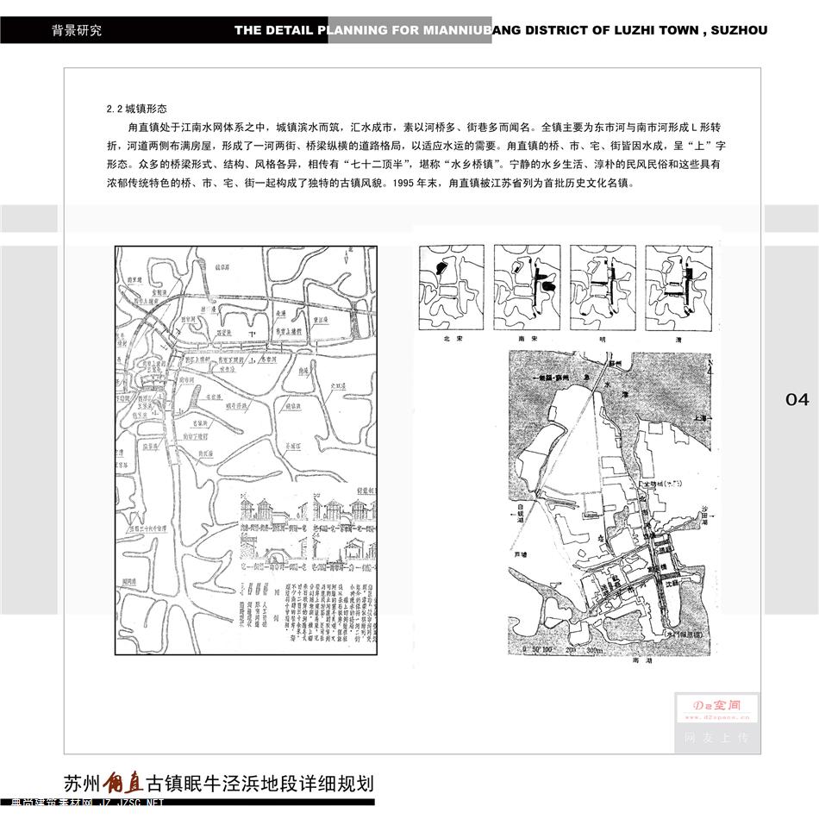819x819 pixels.
Task: Click the building section drawings inset in left map
Action: point(308,532)
